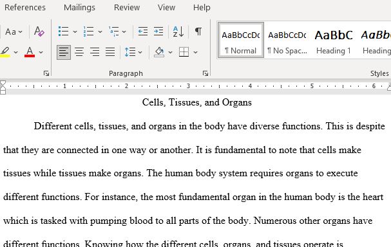Expand the multilevel list dropdown arrow
This screenshot has height=247, width=391.
124,32
